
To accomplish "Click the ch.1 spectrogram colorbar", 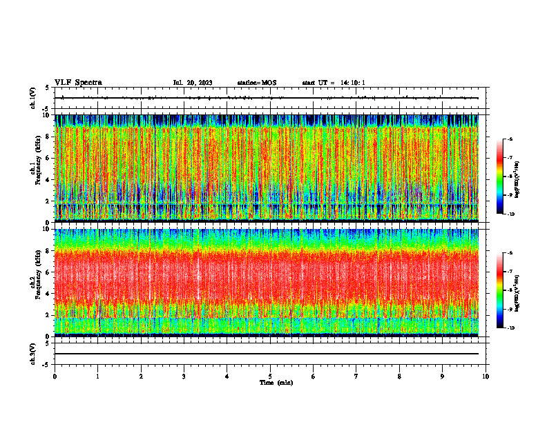I will point(499,177).
